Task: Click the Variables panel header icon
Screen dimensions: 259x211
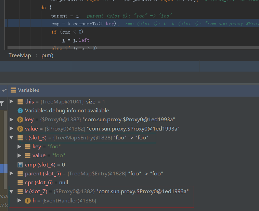Action: [13, 90]
